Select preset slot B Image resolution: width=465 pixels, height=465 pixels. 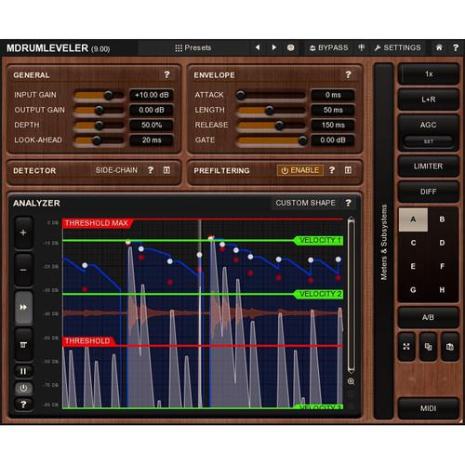443,219
